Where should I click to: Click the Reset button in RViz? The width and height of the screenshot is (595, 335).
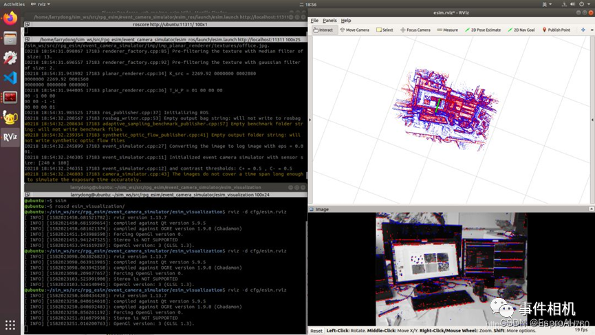pos(316,331)
